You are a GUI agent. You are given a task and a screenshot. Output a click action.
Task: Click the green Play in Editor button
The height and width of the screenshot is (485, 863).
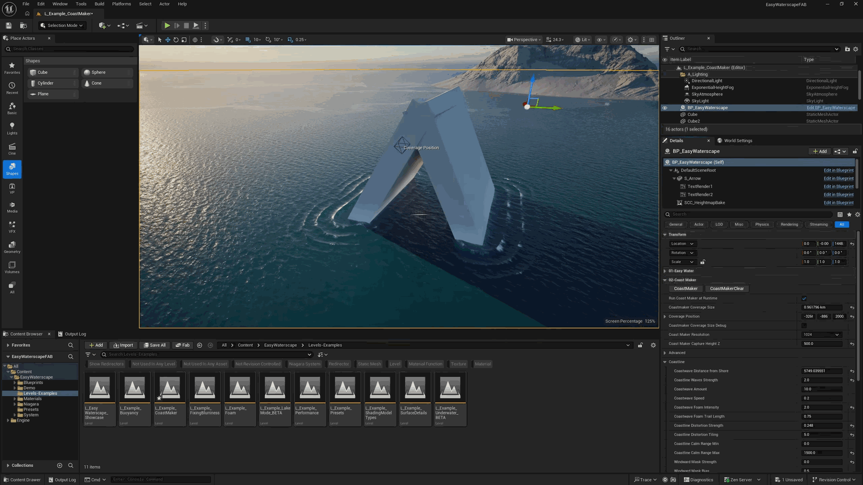[167, 25]
